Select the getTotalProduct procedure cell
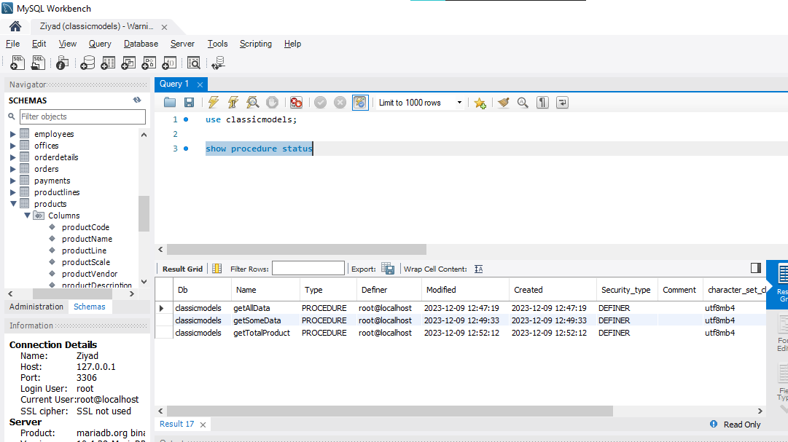The image size is (788, 442). pos(265,333)
